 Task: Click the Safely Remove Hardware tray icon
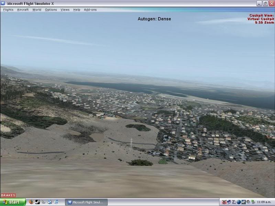pos(253,202)
